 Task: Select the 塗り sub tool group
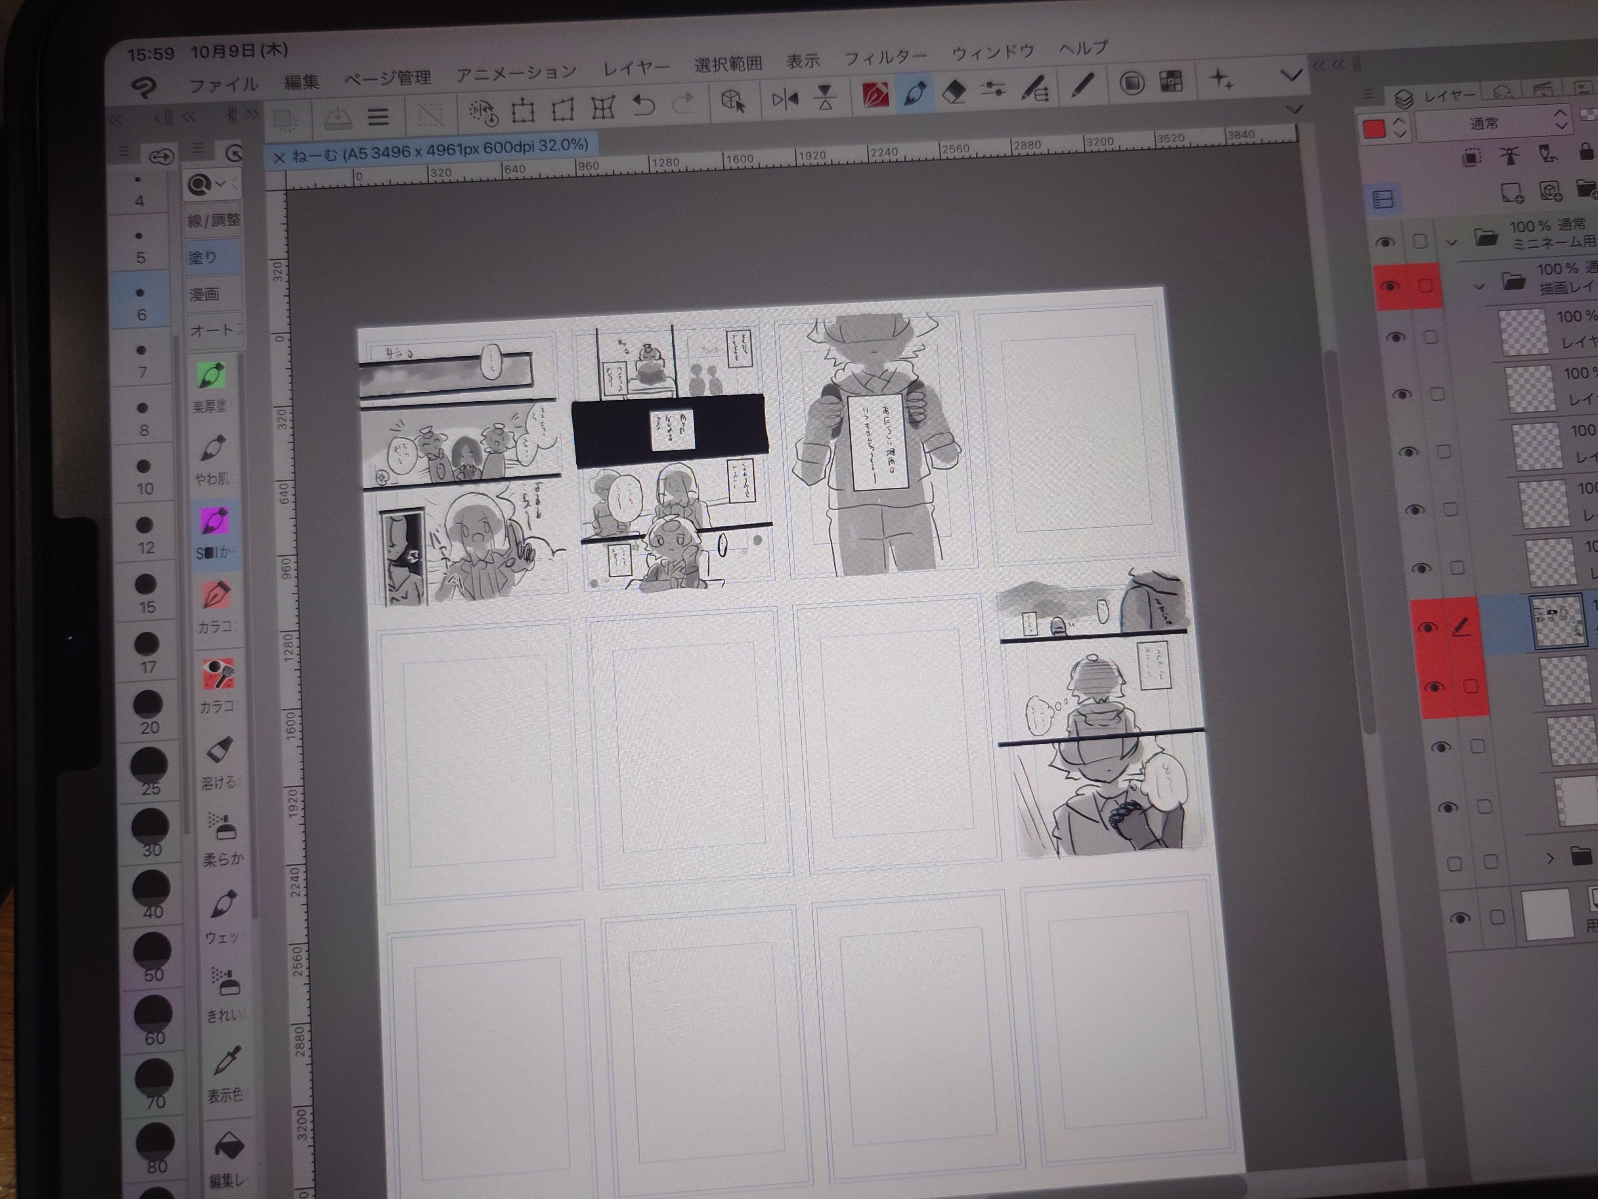[x=213, y=257]
